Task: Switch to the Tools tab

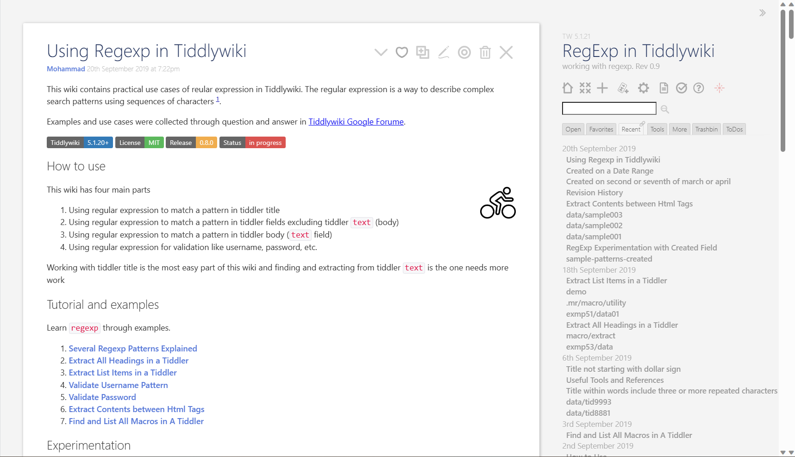Action: tap(657, 129)
